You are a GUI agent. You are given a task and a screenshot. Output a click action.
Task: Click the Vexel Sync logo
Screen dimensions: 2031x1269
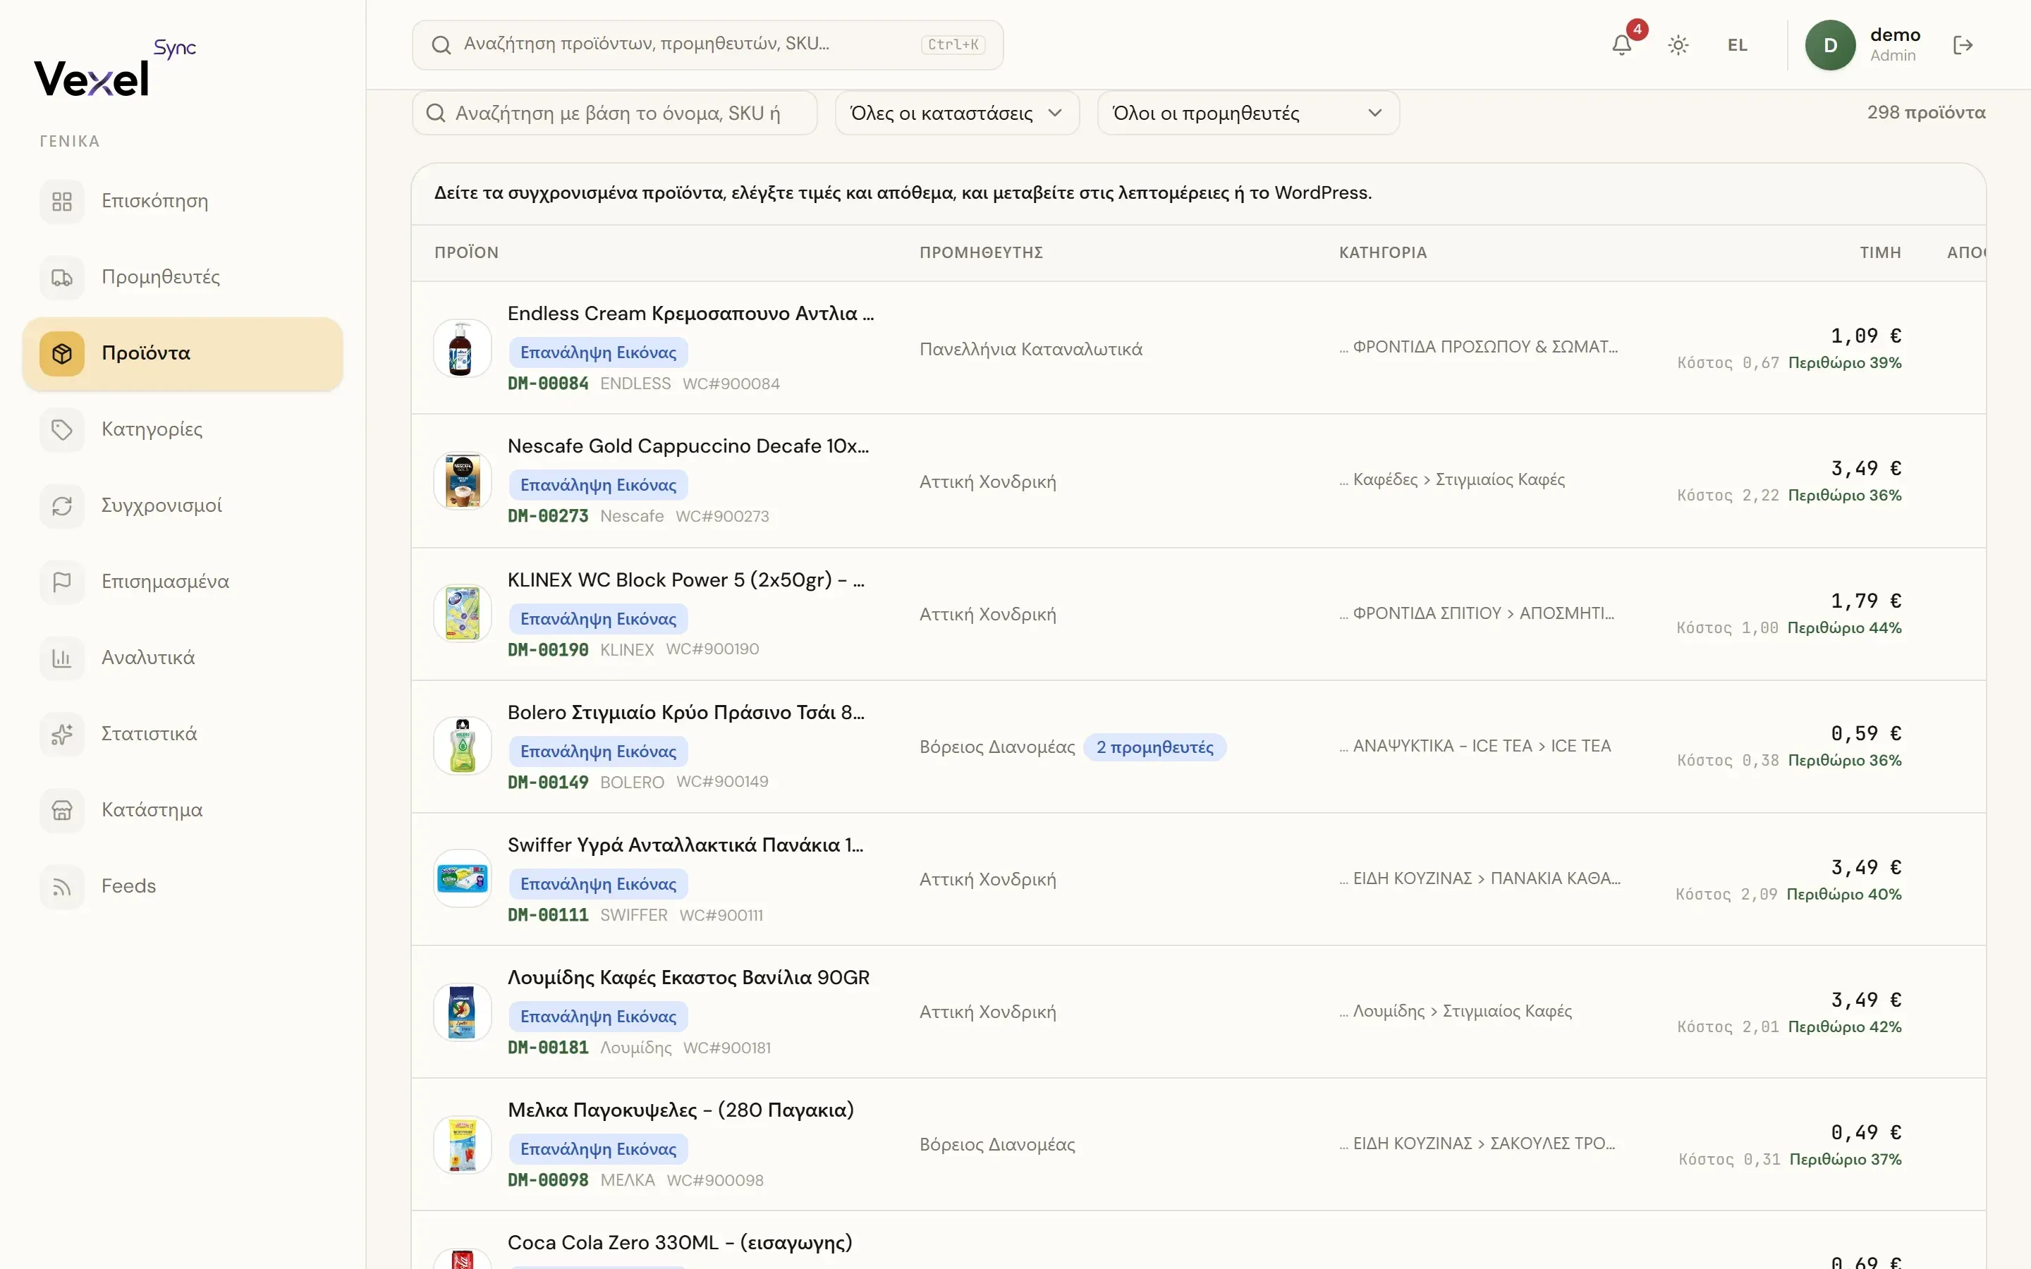(x=115, y=68)
